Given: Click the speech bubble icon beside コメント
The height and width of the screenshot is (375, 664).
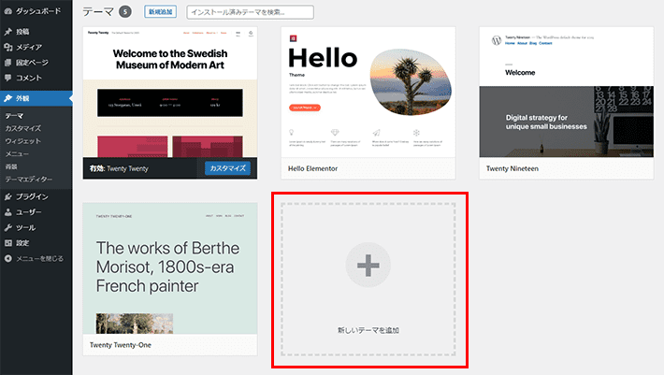Looking at the screenshot, I should click(x=7, y=78).
